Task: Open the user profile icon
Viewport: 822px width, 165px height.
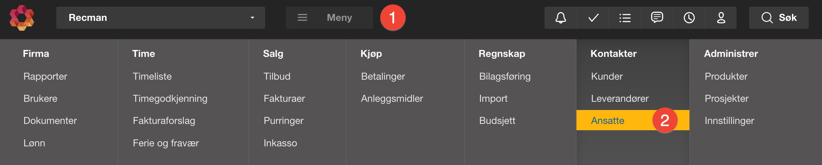Action: [721, 18]
